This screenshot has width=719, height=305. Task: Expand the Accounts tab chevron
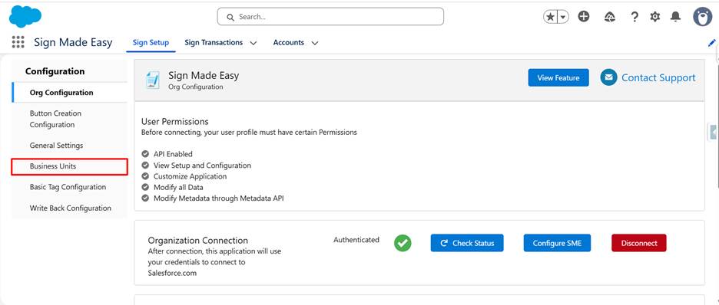pyautogui.click(x=315, y=43)
